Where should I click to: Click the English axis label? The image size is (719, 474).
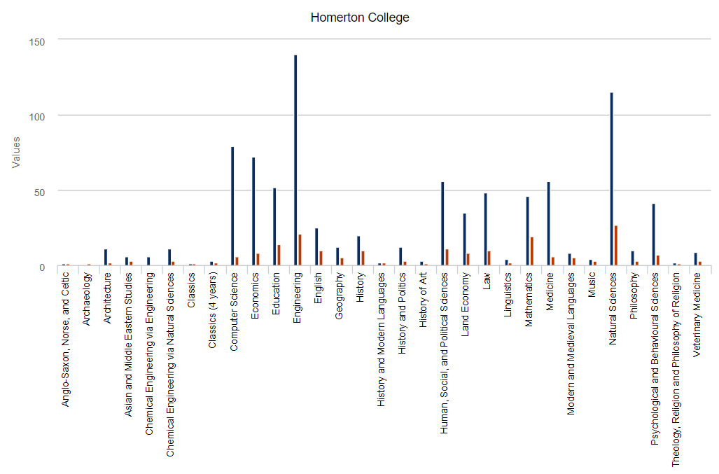[318, 288]
